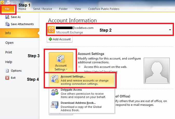Open the File tab
The width and height of the screenshot is (175, 119).
coord(8,9)
